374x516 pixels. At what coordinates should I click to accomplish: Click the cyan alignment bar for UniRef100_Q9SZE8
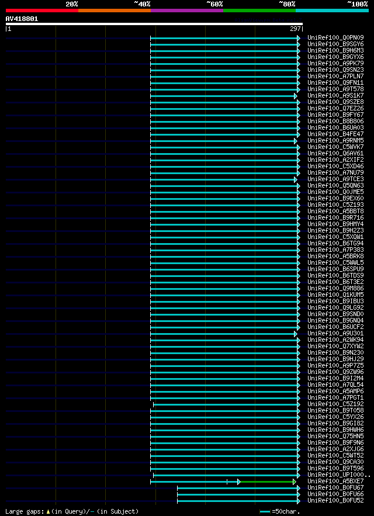click(x=225, y=102)
